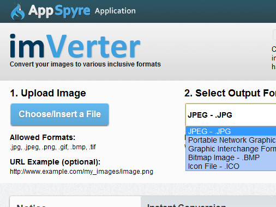Click the '1. Upload Image' heading

tap(48, 93)
